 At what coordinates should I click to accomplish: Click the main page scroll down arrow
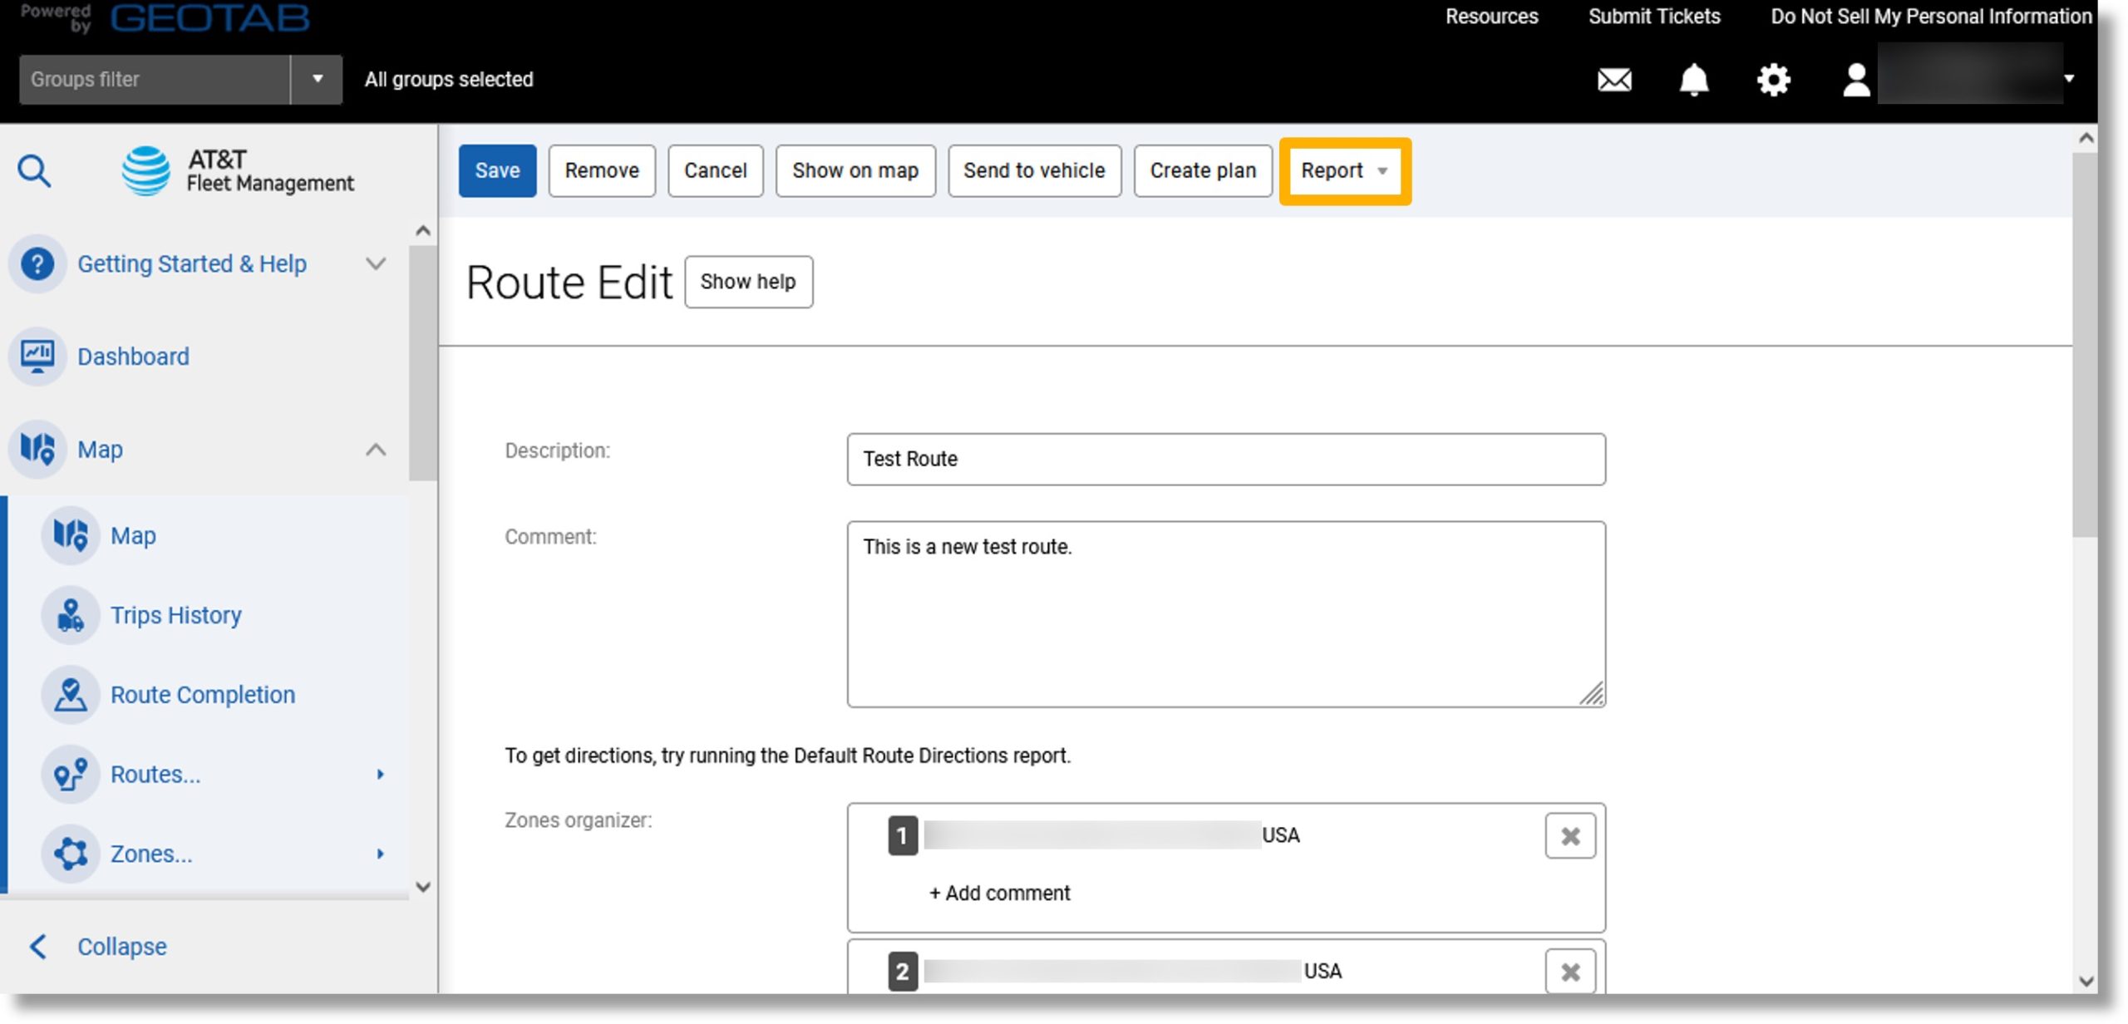(x=2085, y=981)
